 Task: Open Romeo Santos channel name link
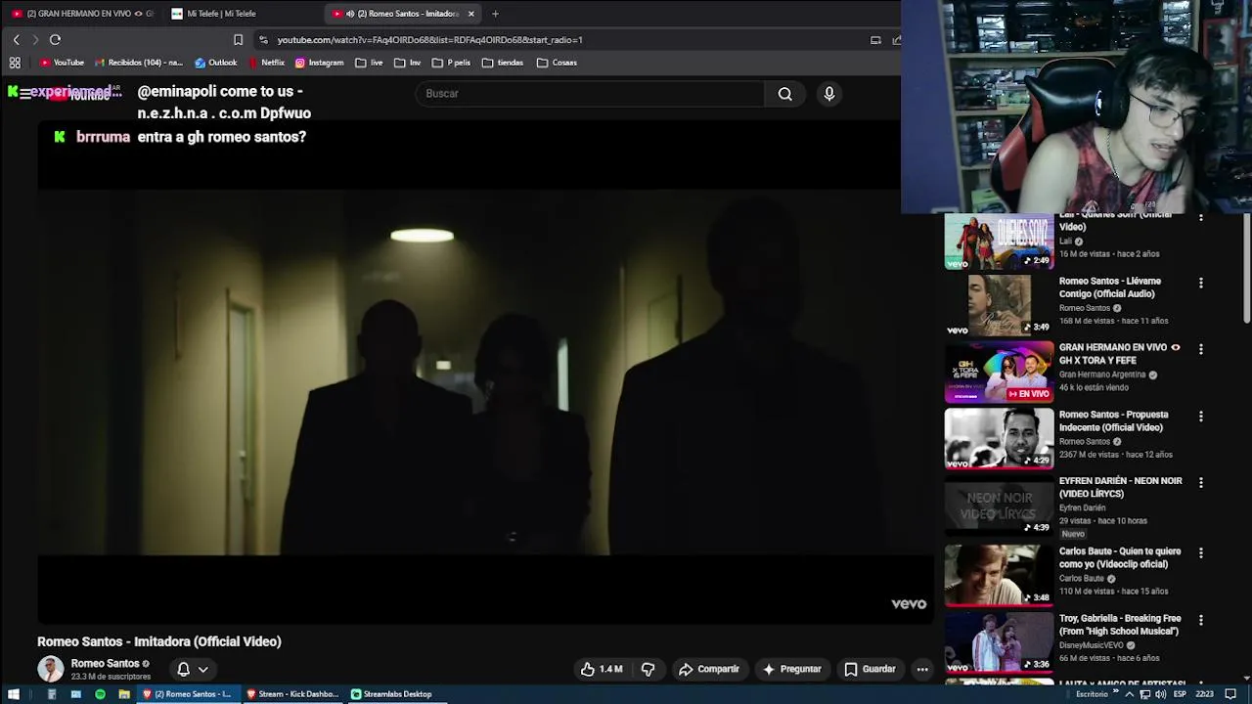(x=105, y=664)
